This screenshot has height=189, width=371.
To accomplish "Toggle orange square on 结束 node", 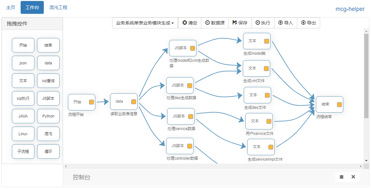I will [x=339, y=105].
